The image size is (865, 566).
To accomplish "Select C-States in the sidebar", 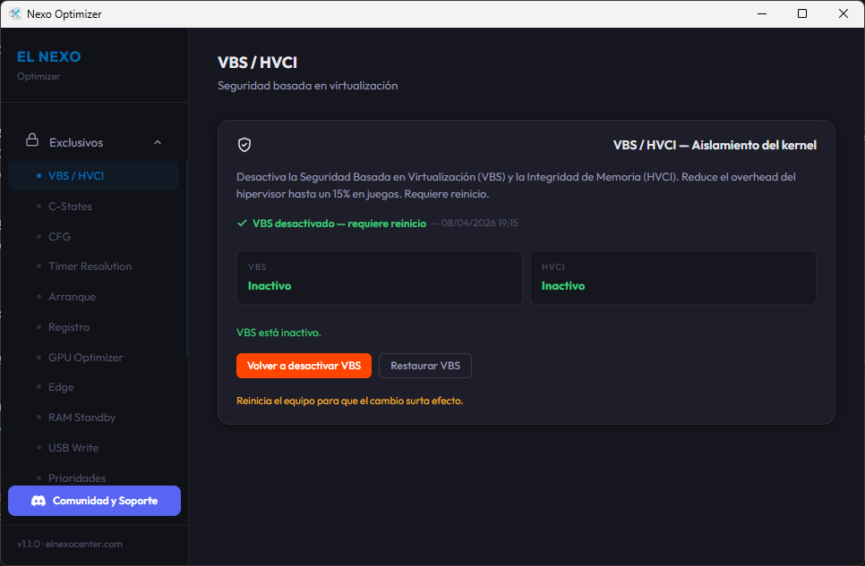I will tap(70, 206).
